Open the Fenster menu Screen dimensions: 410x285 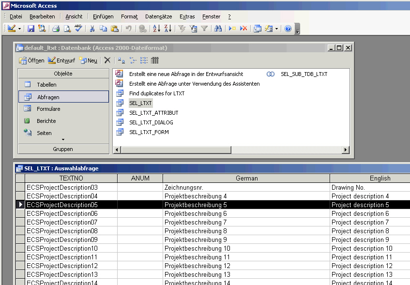tap(211, 16)
